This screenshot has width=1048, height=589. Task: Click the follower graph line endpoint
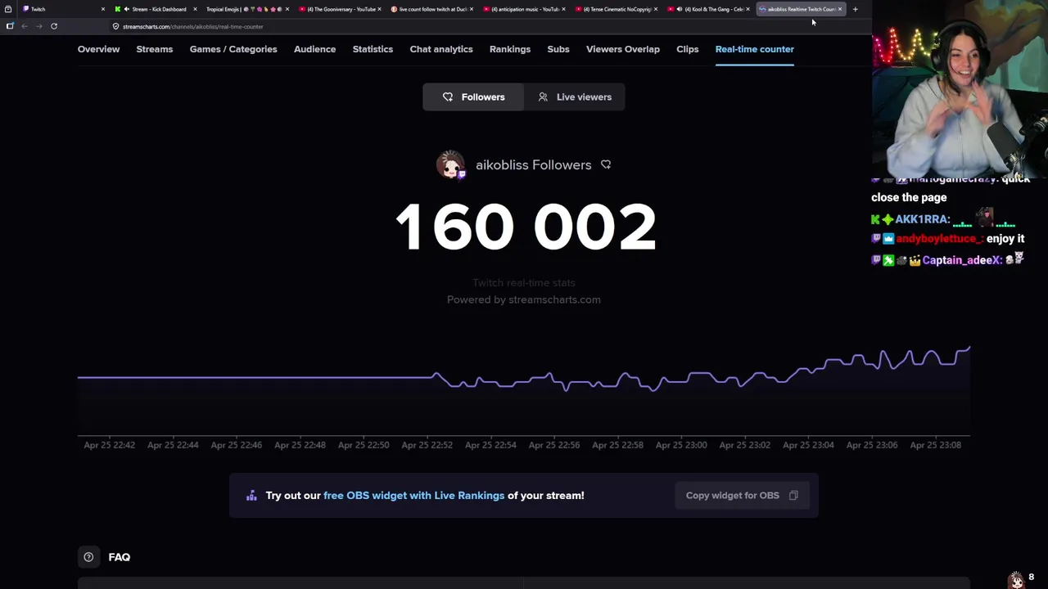click(x=969, y=348)
